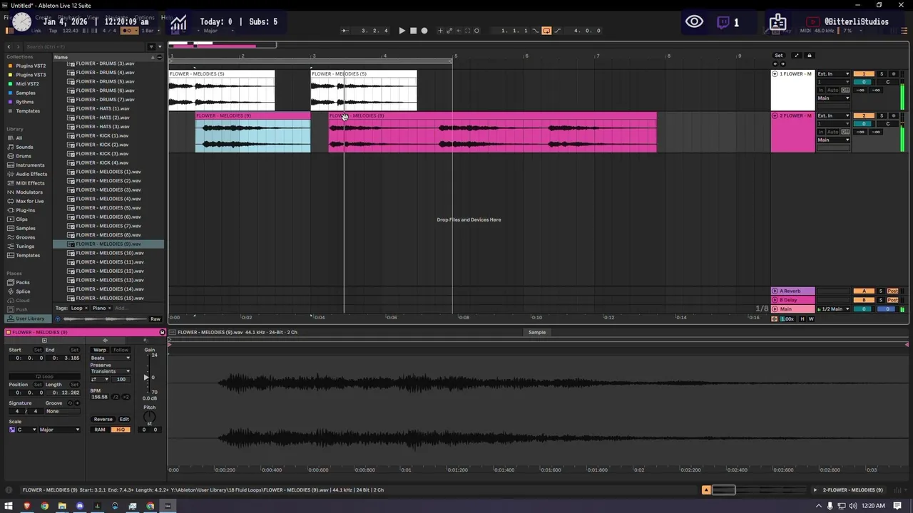
Task: Select the User Library place
Action: pos(29,318)
